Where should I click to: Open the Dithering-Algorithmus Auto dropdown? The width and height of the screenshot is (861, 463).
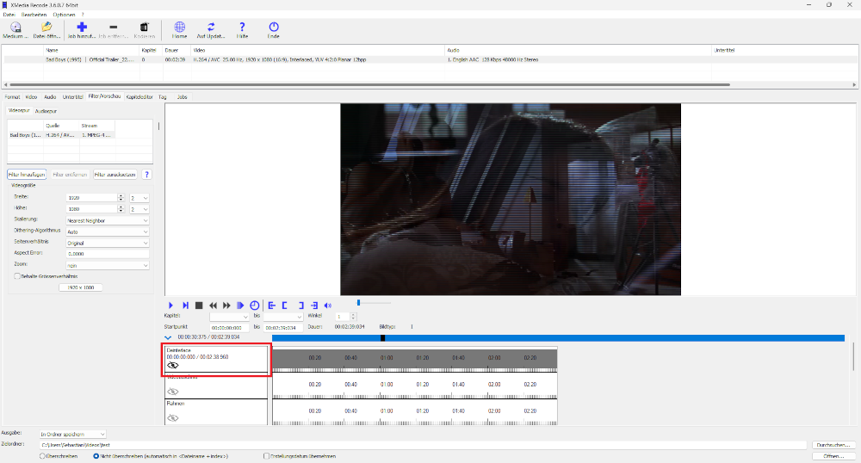(x=107, y=231)
